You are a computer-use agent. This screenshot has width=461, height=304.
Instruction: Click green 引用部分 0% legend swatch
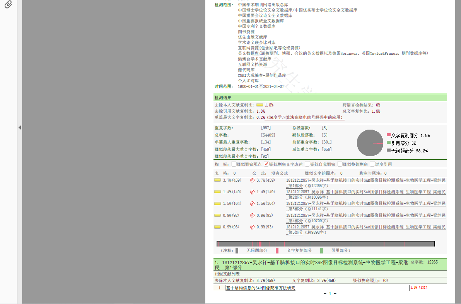pyautogui.click(x=388, y=142)
